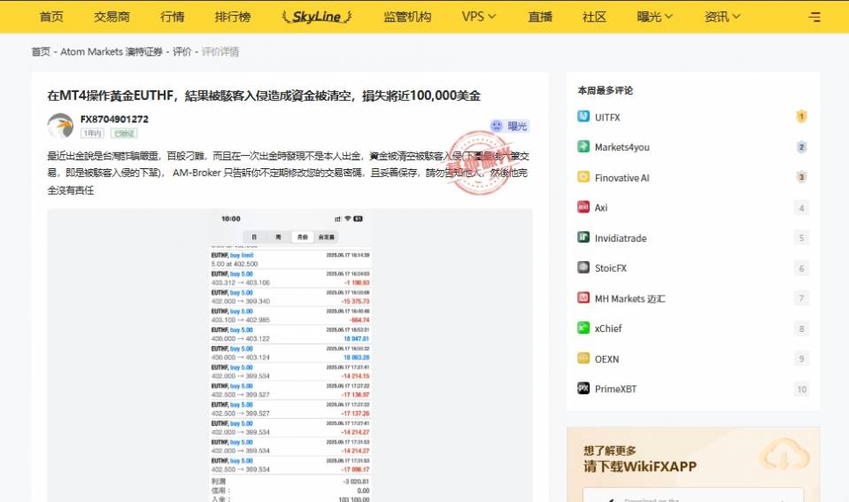Open 社区 in top navigation

click(595, 17)
